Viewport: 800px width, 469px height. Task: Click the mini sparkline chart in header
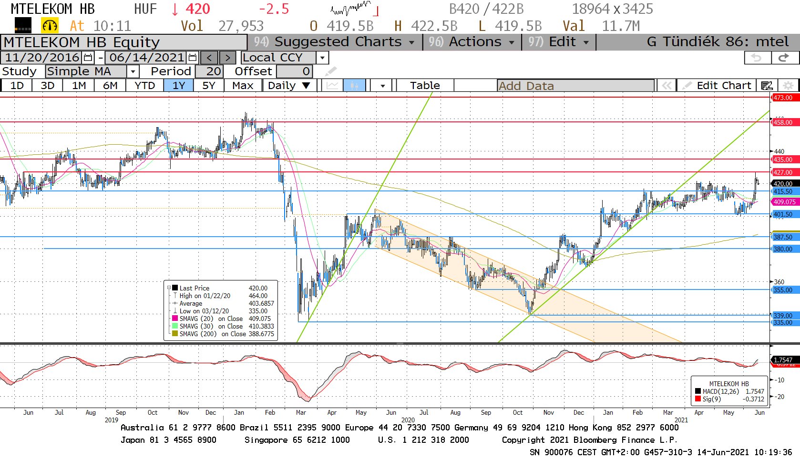354,9
